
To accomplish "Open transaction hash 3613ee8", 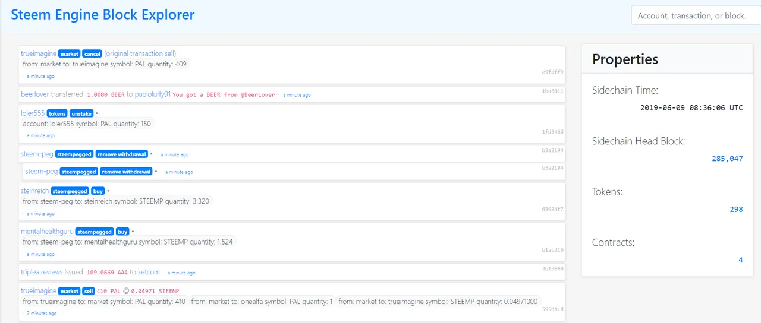I will pos(552,268).
